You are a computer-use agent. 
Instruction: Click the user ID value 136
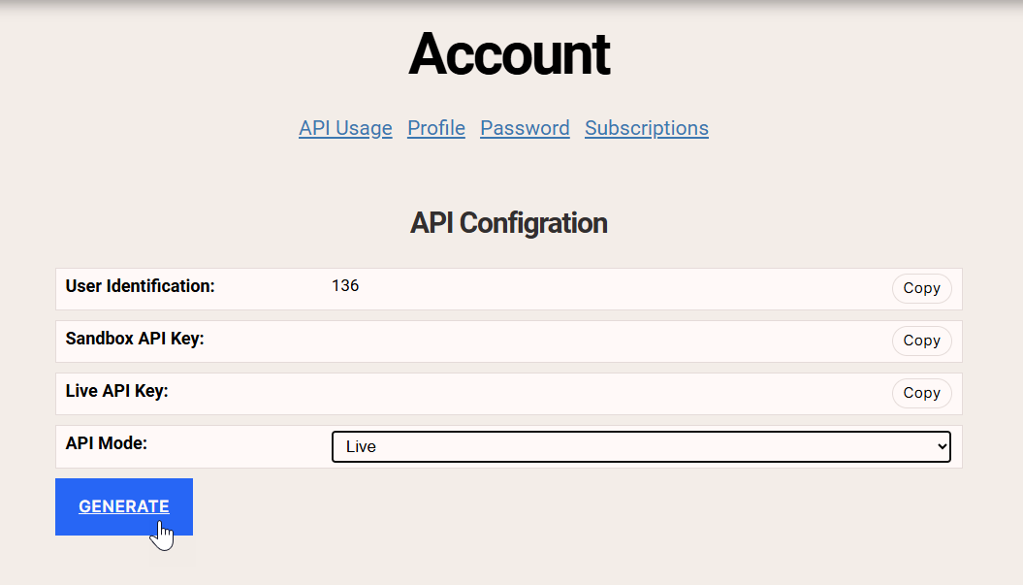346,285
